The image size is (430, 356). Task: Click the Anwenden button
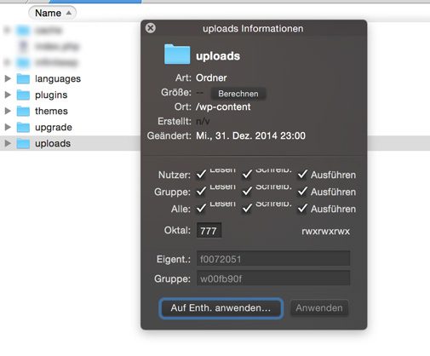[319, 308]
